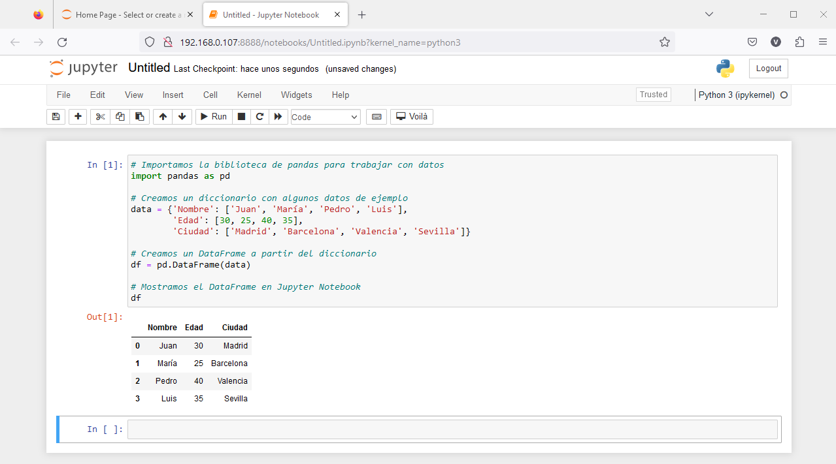Toggle Firefox tracking protection shield icon
The width and height of the screenshot is (836, 464).
[150, 40]
